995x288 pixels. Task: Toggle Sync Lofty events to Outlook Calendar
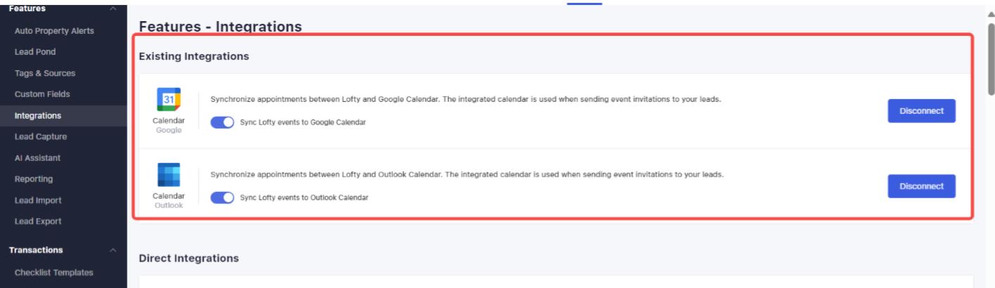(x=222, y=197)
